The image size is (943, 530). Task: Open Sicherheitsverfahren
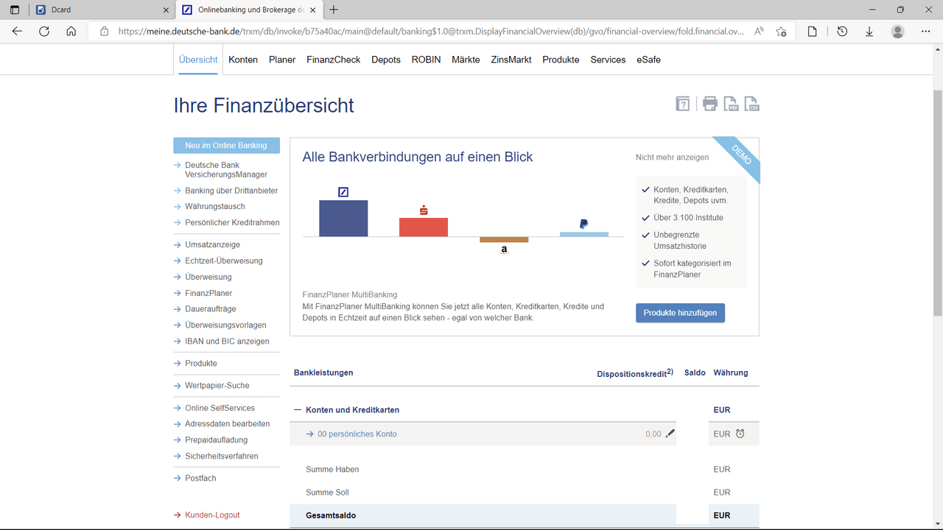click(222, 456)
